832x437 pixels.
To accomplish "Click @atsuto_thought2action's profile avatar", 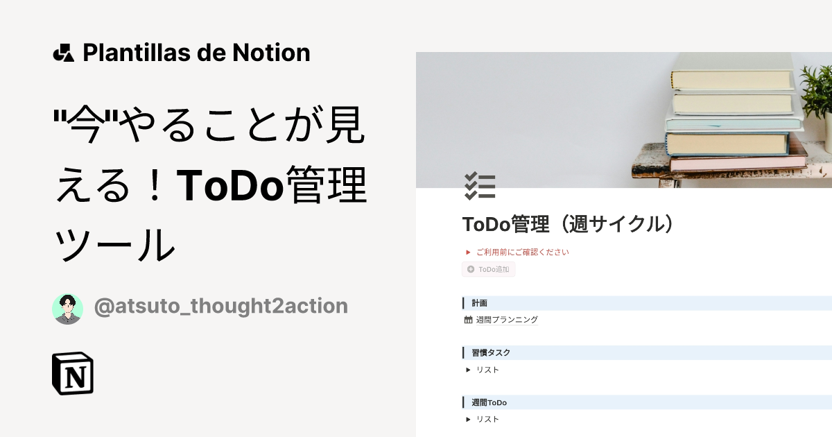I will coord(67,306).
